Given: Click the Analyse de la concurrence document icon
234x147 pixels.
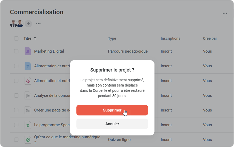Looking at the screenshot, I should [28, 95].
